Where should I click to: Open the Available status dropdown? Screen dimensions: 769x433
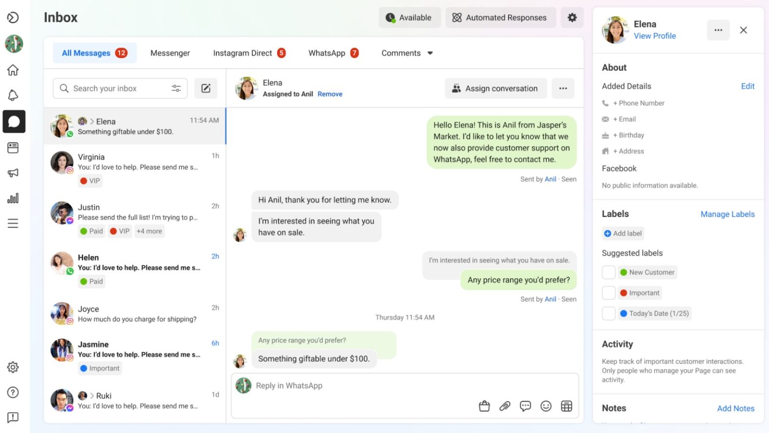(409, 18)
